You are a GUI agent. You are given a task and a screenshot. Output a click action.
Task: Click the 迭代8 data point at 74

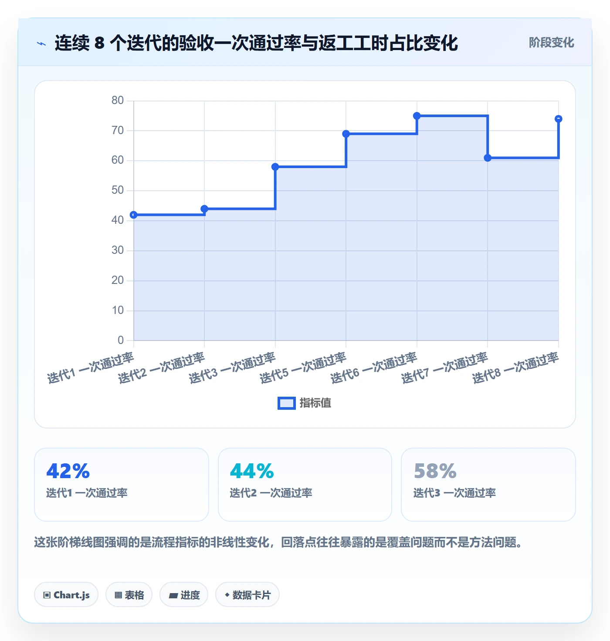559,119
